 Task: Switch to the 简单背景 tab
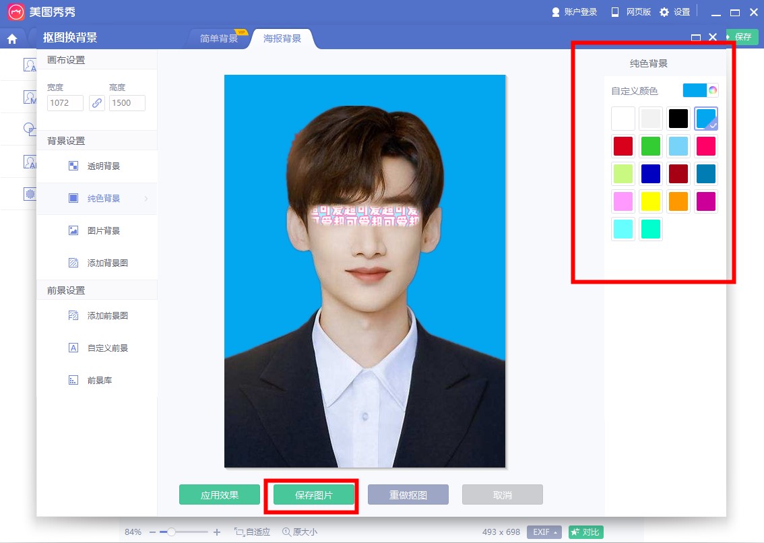click(219, 38)
